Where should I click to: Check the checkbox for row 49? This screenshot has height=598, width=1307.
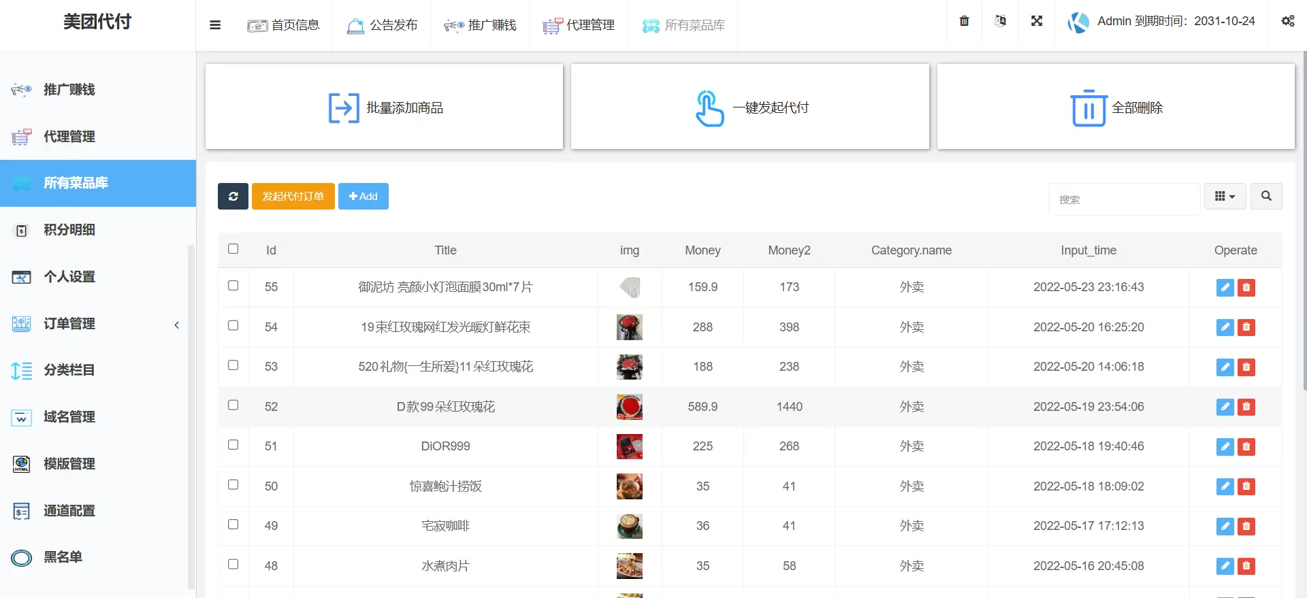pos(233,524)
